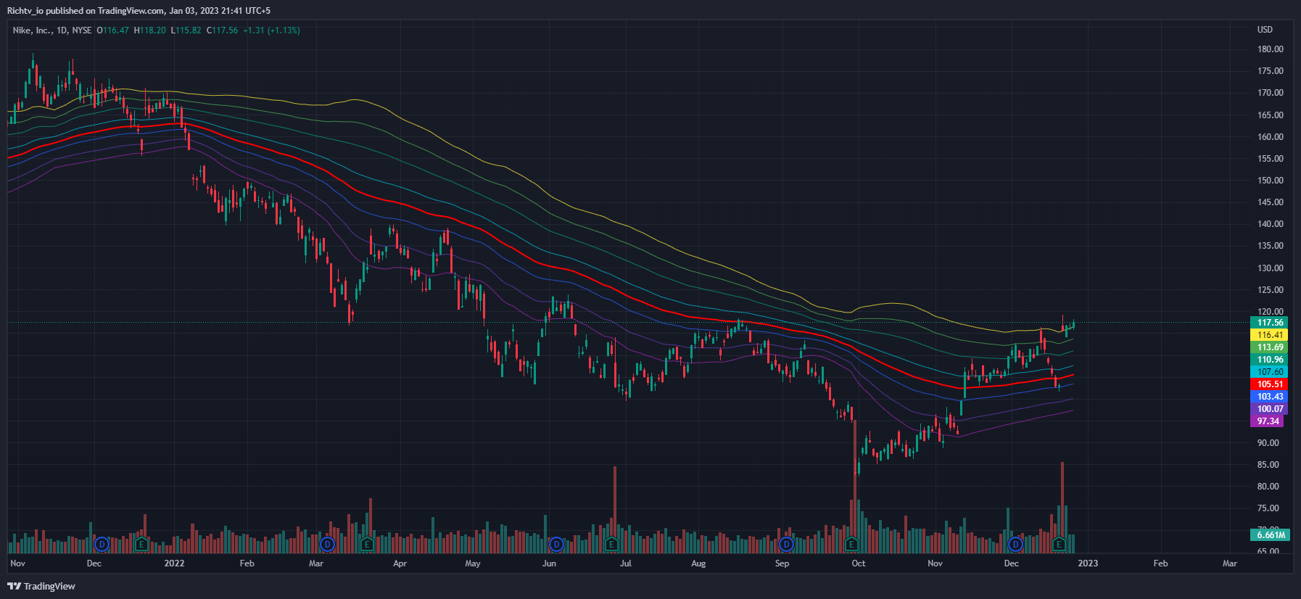The width and height of the screenshot is (1301, 599).
Task: Click the 180.00 level on price axis
Action: [1271, 49]
